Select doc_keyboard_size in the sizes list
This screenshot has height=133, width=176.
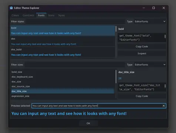pos(63,77)
